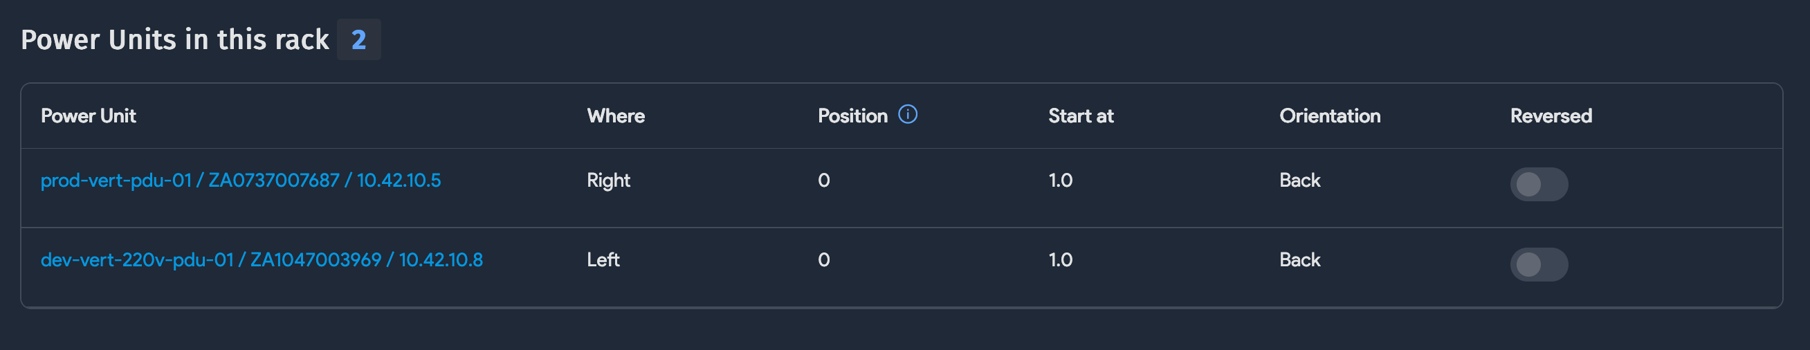Click Orientation Back for prod-vert-pdu-01
The image size is (1810, 350).
coord(1299,181)
